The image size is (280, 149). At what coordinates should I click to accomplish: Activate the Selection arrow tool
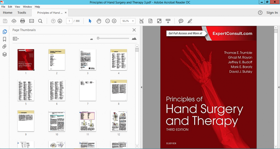coord(90,21)
